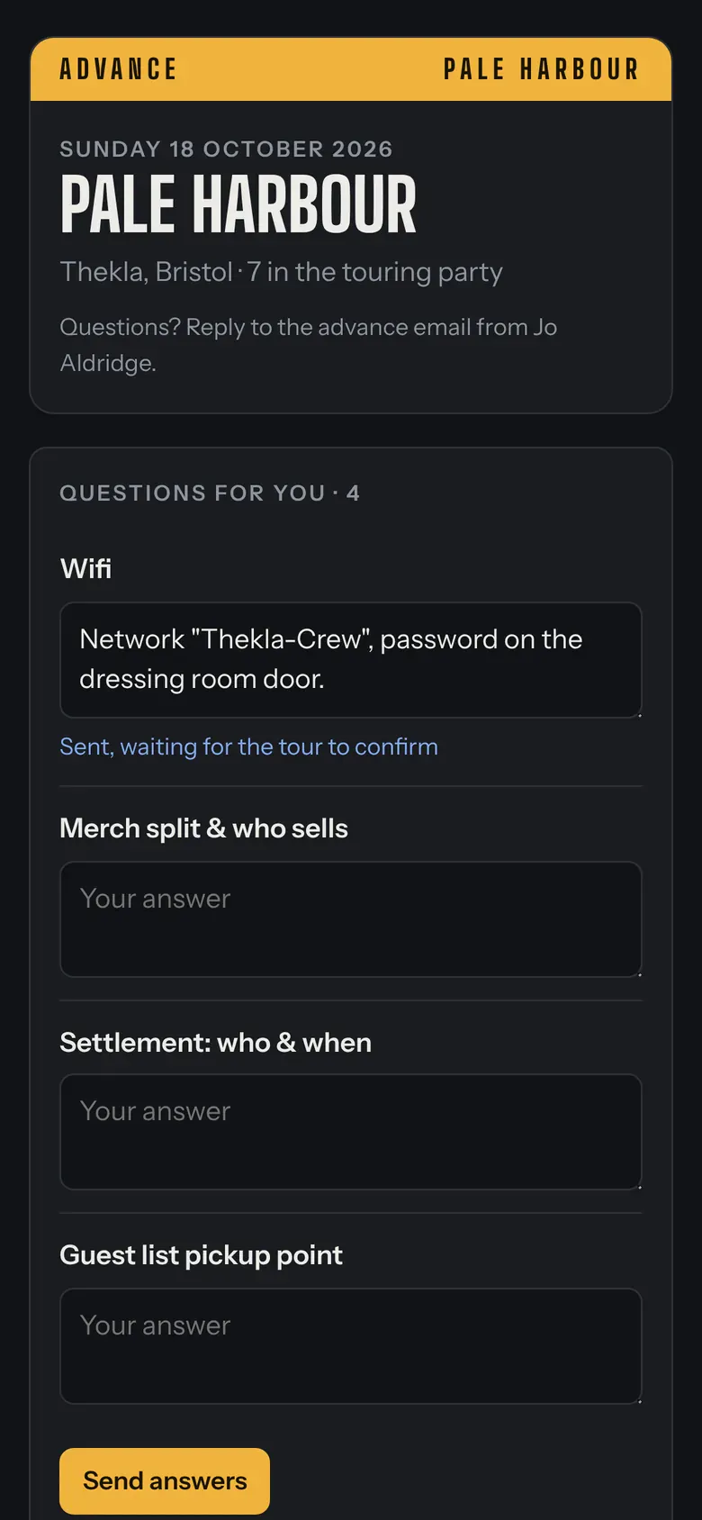Click the large PALE HARBOUR heading
The width and height of the screenshot is (702, 1520).
coord(238,205)
